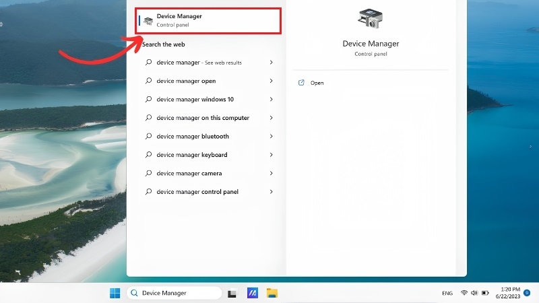Expand arrow for 'device manager bluetooth'
Viewport: 539px width, 303px height.
click(272, 137)
